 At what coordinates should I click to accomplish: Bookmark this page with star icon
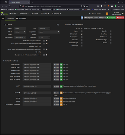(87, 6)
